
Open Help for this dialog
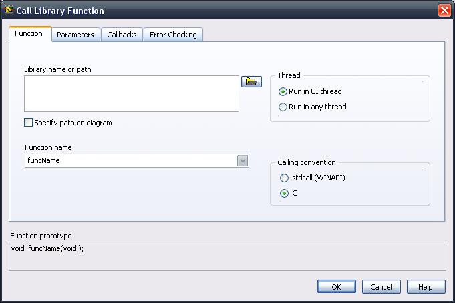point(426,286)
